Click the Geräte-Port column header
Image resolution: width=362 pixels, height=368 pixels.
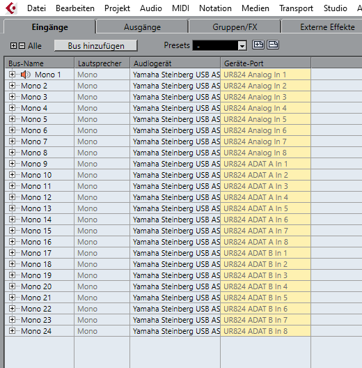pyautogui.click(x=265, y=63)
